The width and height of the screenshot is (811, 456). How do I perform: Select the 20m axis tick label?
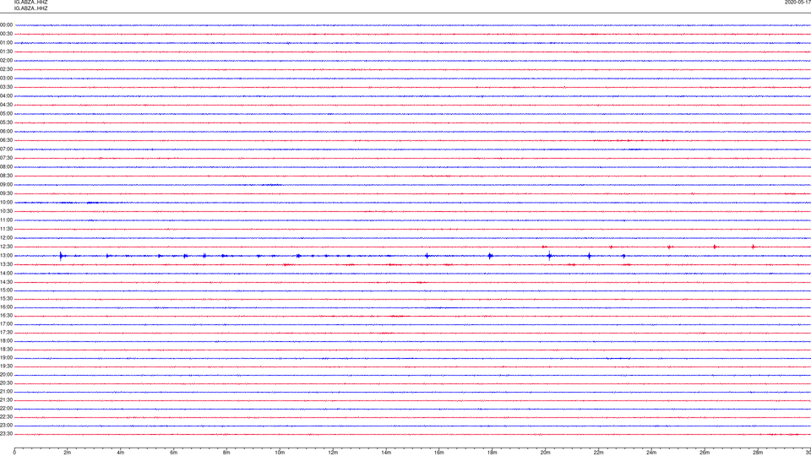[545, 453]
